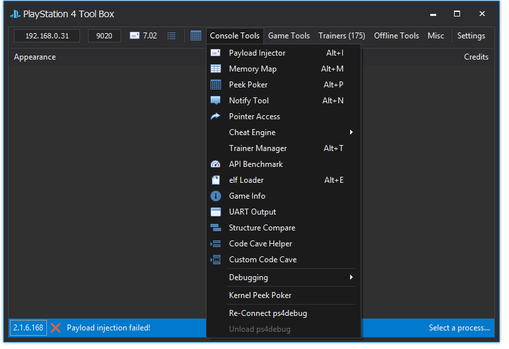Expand the Cheat Engine submenu arrow
The width and height of the screenshot is (509, 349).
[351, 132]
